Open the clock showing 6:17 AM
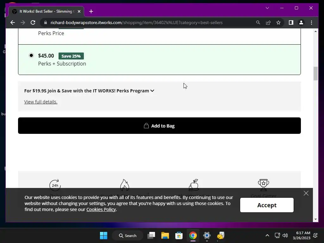The image size is (324, 243). pos(302,235)
